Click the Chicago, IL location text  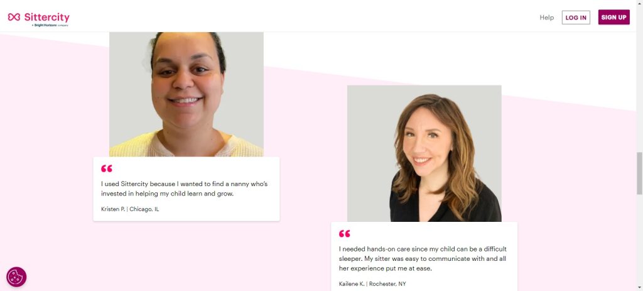pos(144,209)
